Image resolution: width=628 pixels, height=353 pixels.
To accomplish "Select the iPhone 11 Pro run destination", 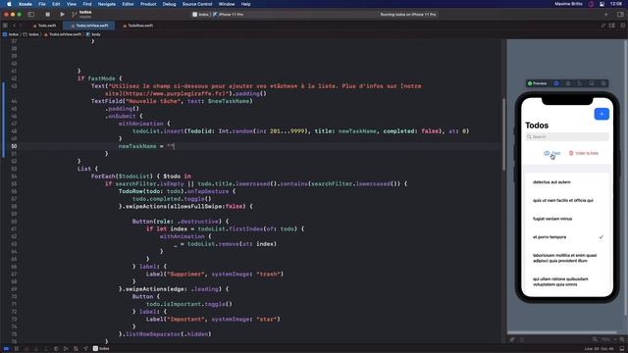I will [x=229, y=15].
